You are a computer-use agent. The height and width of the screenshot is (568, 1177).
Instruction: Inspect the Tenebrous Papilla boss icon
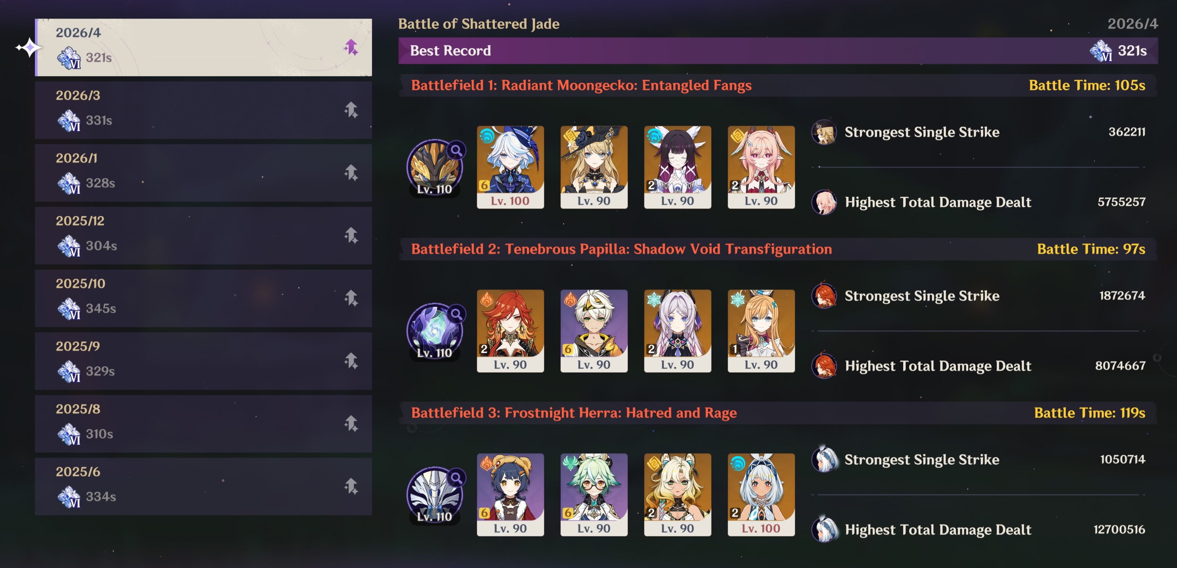[434, 331]
